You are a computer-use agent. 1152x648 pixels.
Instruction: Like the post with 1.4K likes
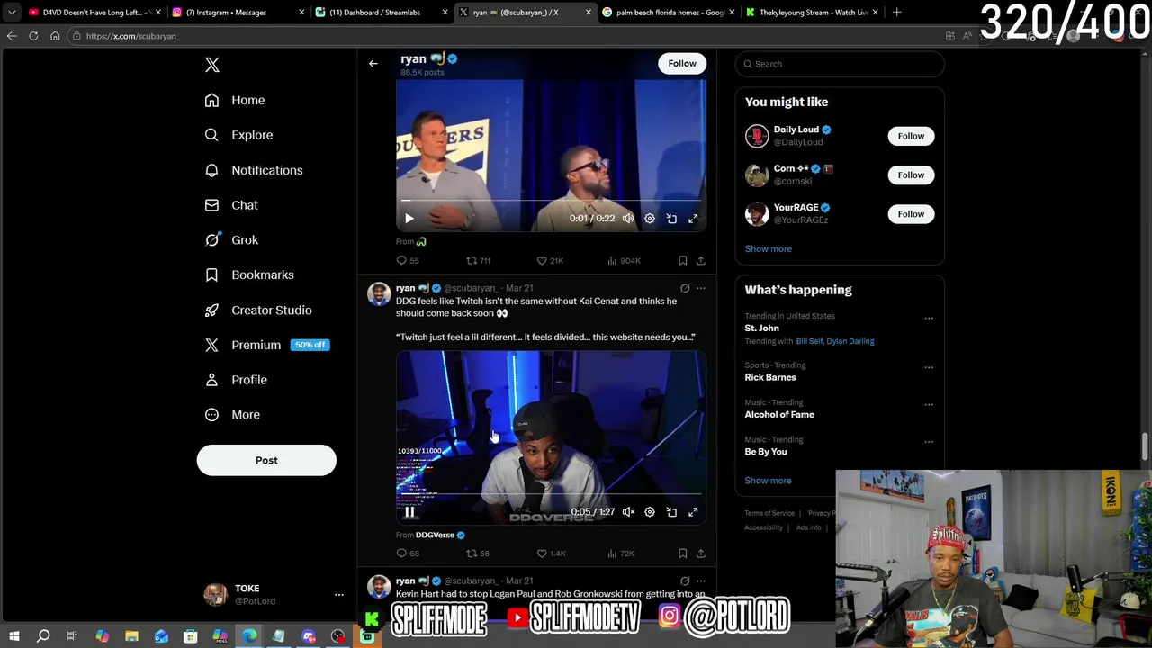pyautogui.click(x=551, y=553)
